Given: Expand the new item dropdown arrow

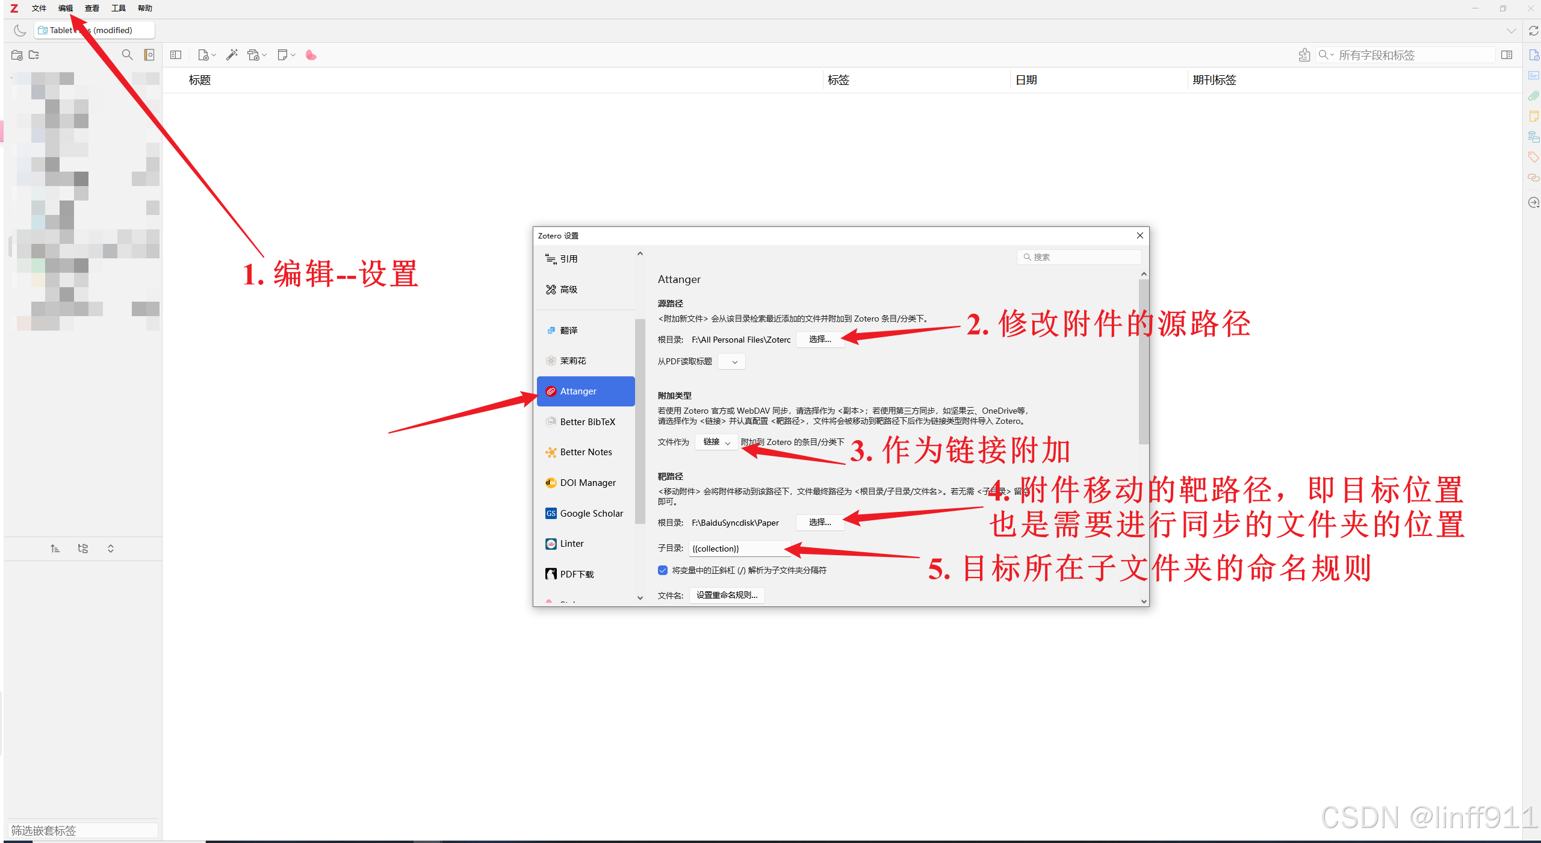Looking at the screenshot, I should [214, 55].
